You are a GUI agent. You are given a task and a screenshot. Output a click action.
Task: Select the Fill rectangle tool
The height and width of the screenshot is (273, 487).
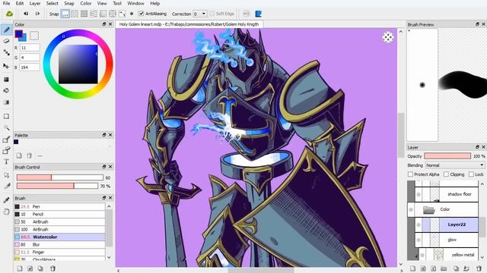coord(6,80)
